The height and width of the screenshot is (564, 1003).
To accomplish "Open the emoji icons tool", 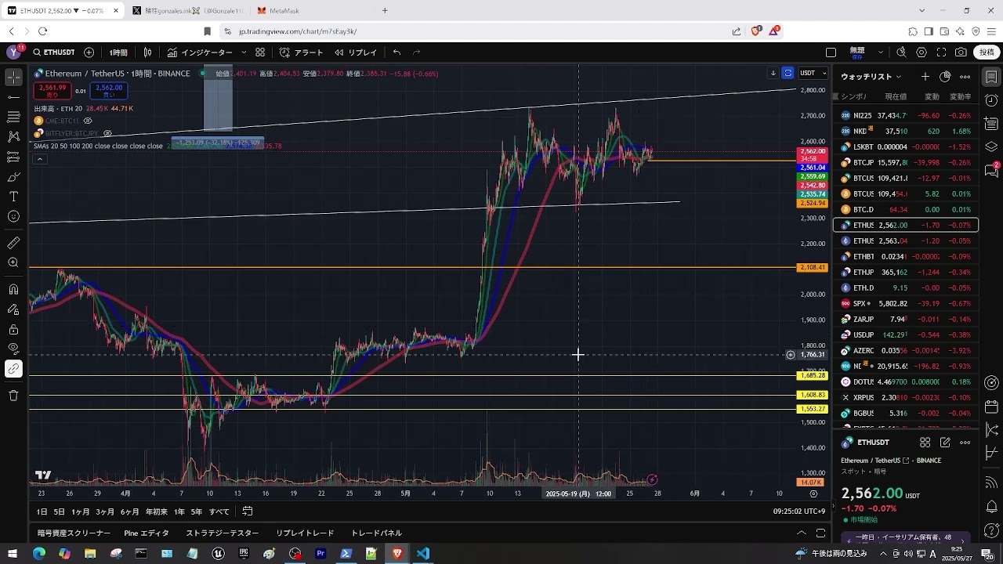I will (x=13, y=216).
